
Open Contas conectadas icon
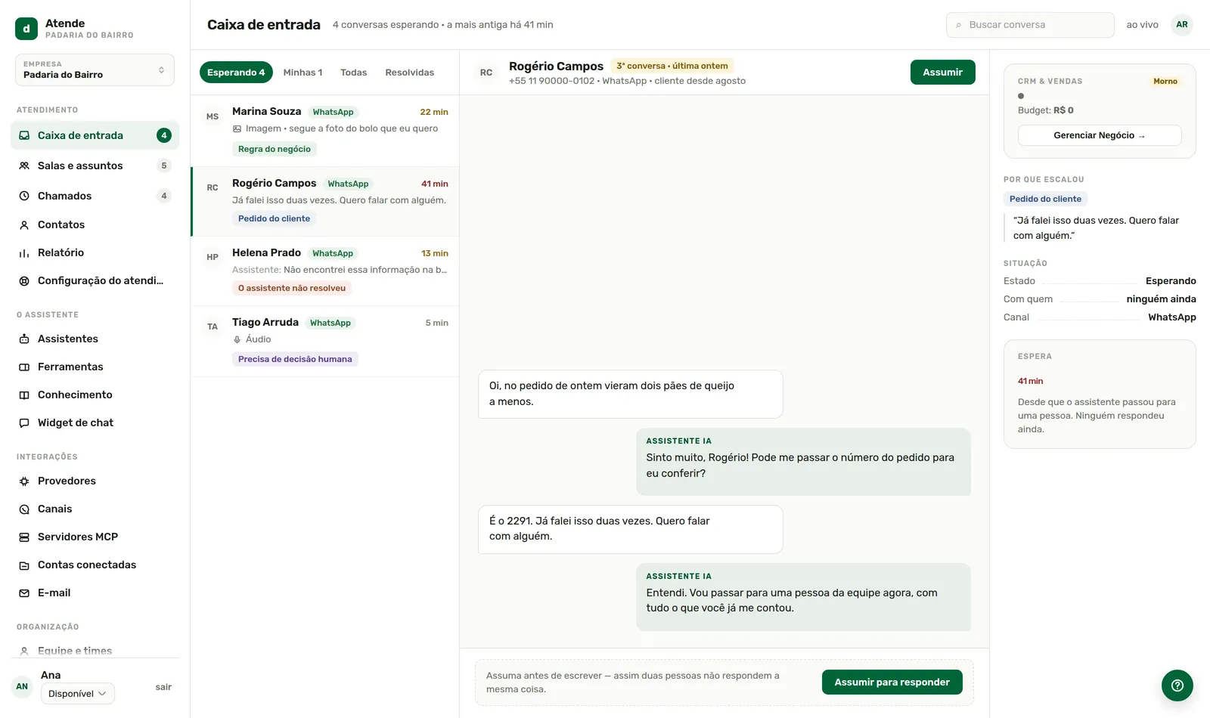[24, 565]
